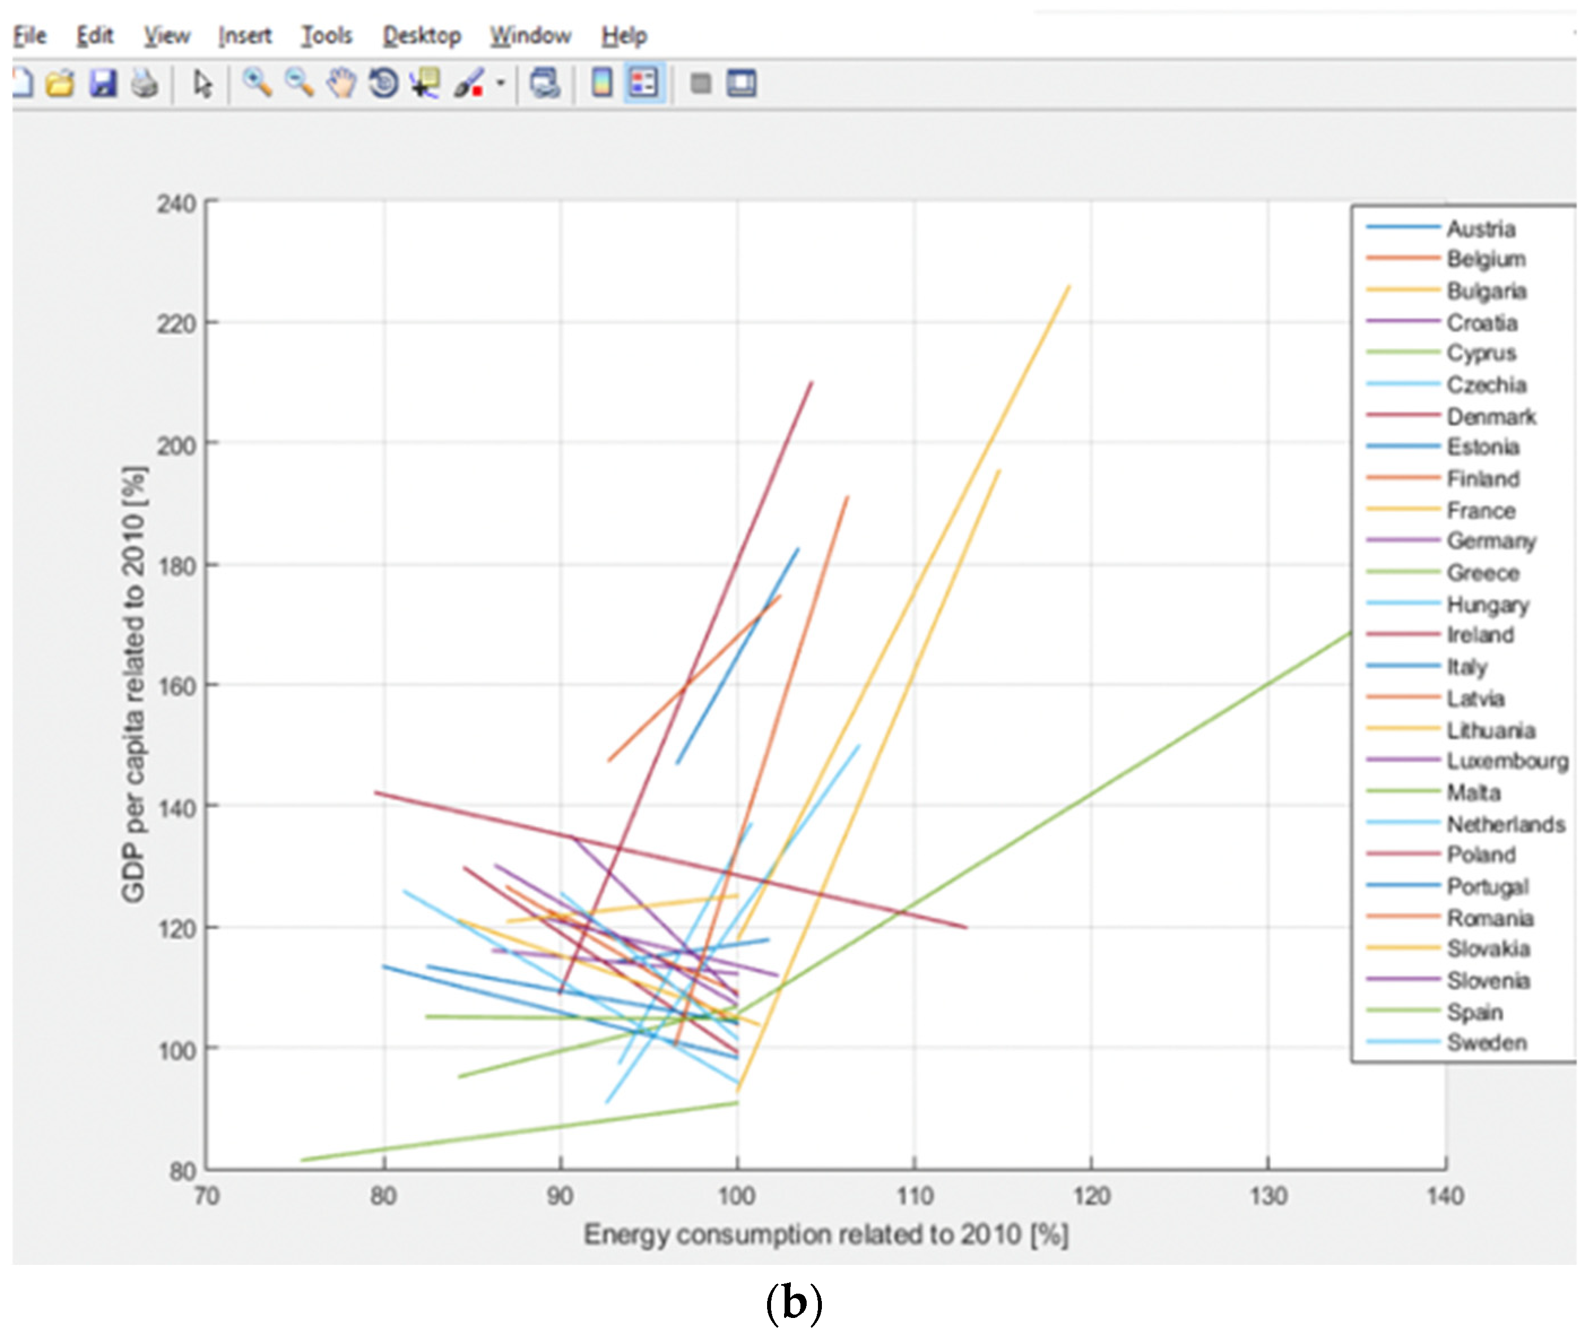The height and width of the screenshot is (1340, 1589).
Task: Click the Zoom In magnifier tool
Action: 257,82
